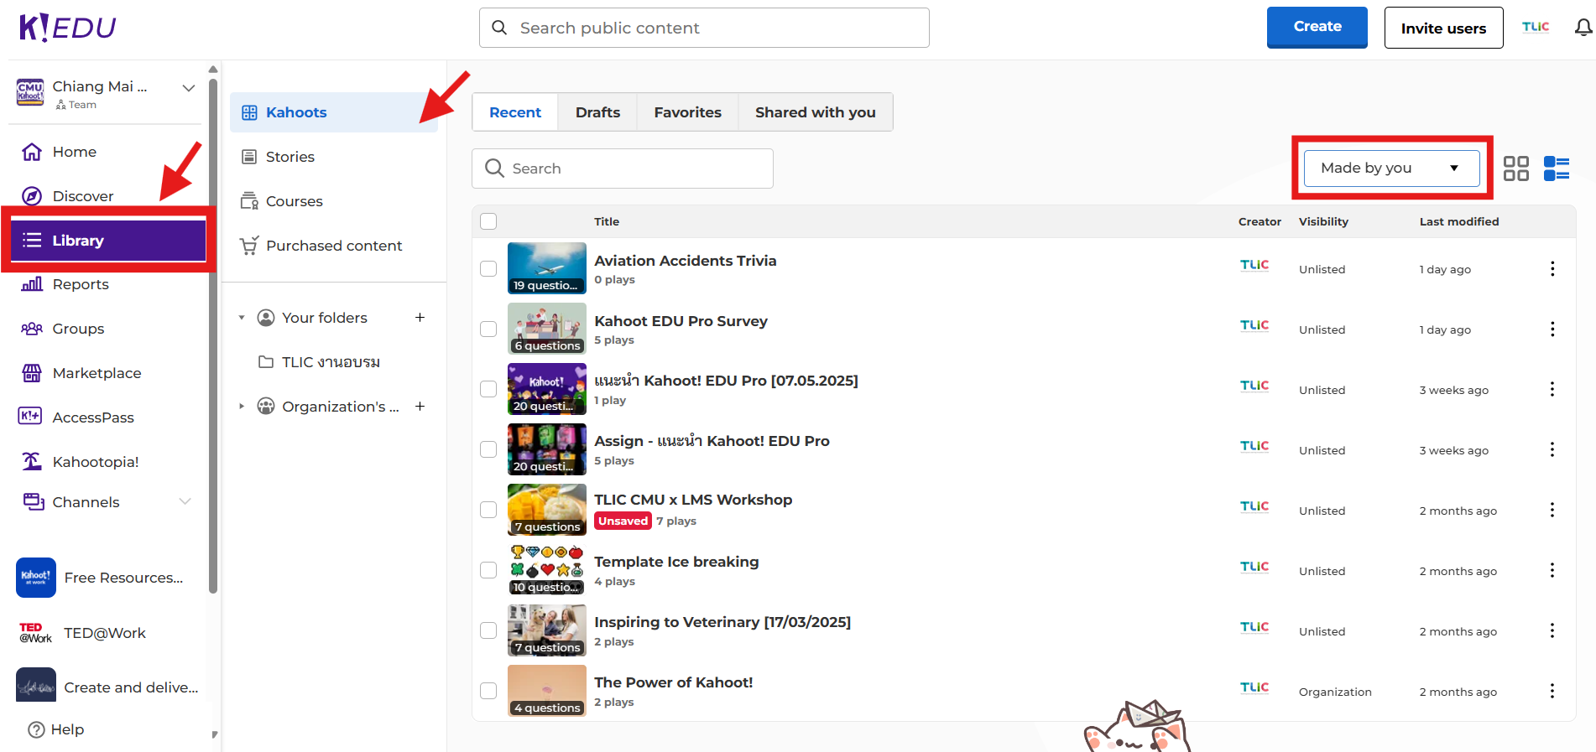
Task: Click the Search public content field
Action: [x=705, y=28]
